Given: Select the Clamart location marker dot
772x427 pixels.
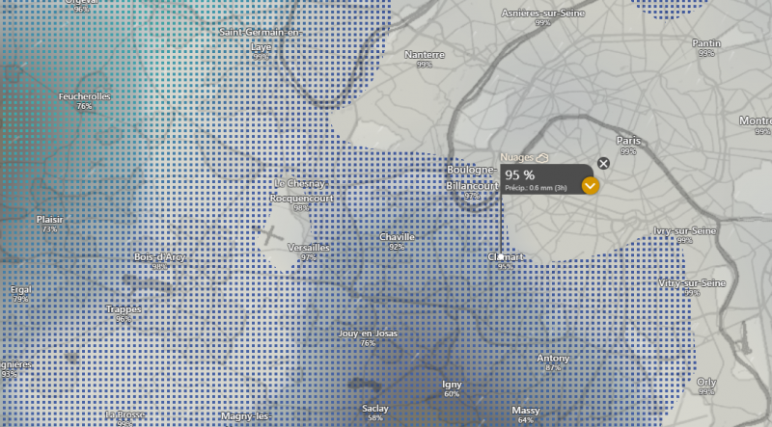Looking at the screenshot, I should coord(501,256).
